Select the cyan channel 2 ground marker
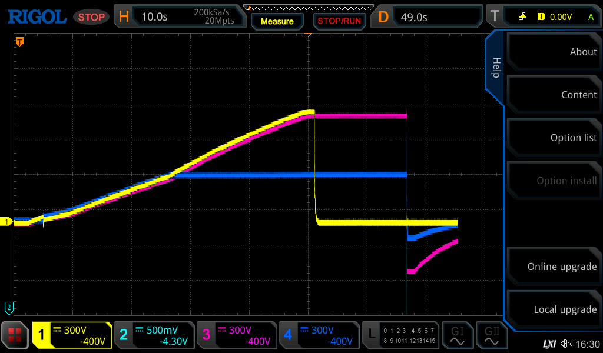Screen dimensions: 603x353 [8, 307]
